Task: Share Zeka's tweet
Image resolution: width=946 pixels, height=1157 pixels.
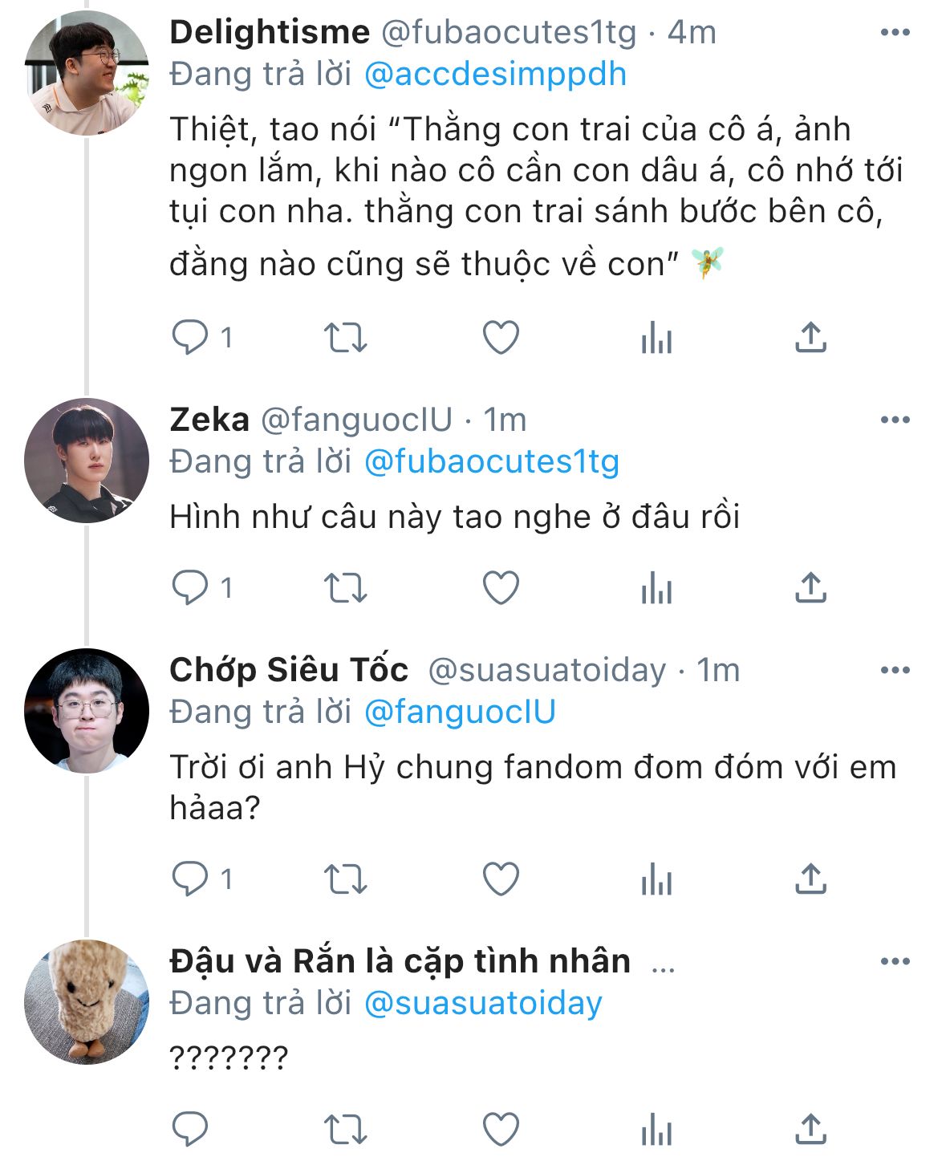Action: coord(810,588)
